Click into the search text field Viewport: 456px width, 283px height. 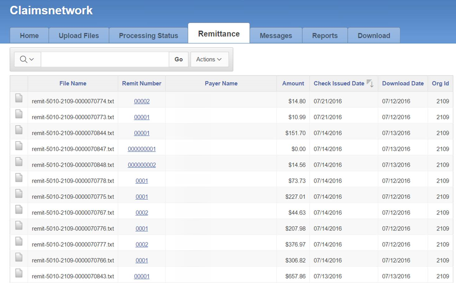coord(105,59)
